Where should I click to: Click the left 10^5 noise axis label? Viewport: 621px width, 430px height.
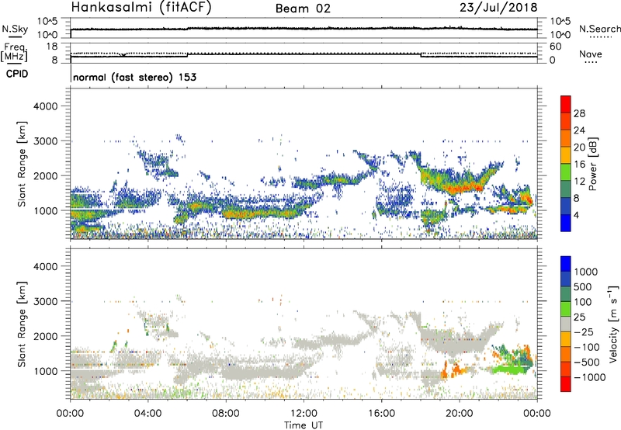coord(47,21)
